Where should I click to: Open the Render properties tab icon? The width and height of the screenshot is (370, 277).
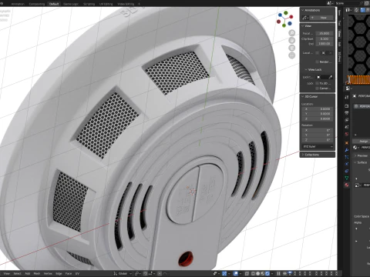[x=347, y=106]
